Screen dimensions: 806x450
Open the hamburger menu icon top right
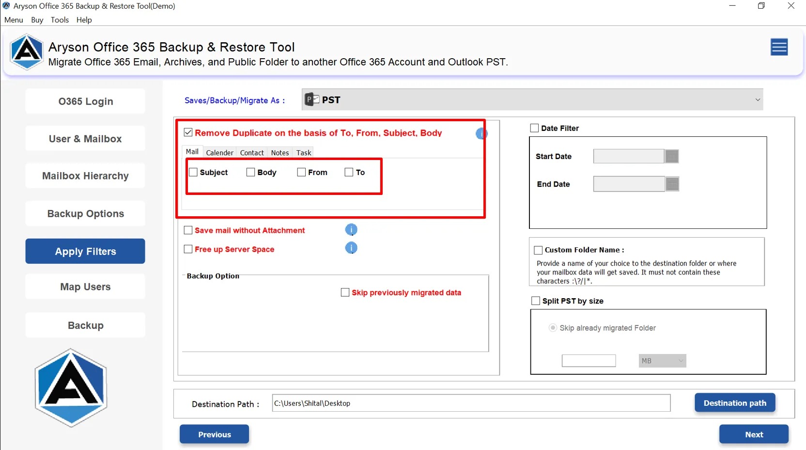click(779, 47)
